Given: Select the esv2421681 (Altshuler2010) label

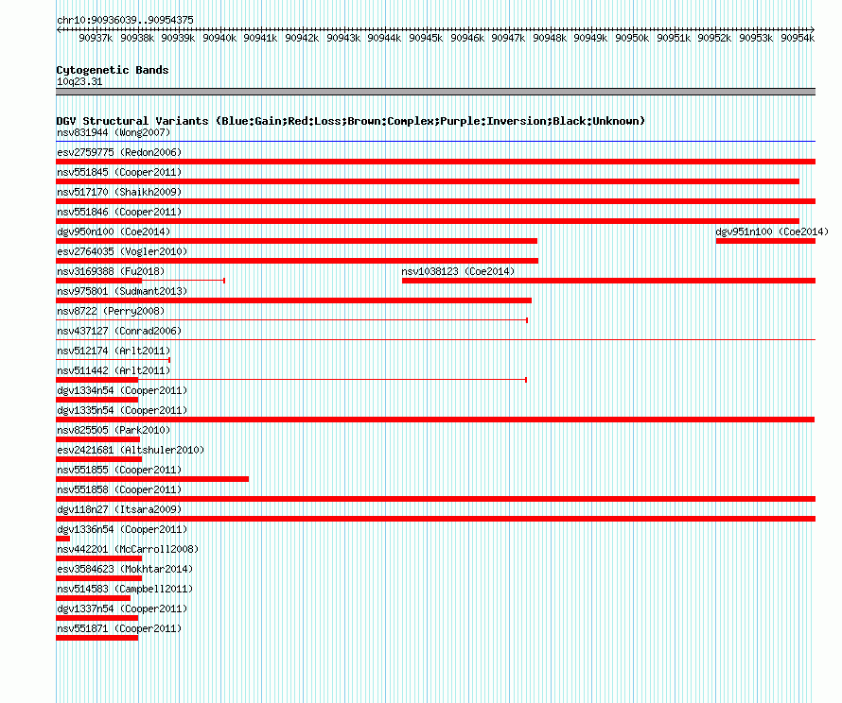Looking at the screenshot, I should [131, 450].
